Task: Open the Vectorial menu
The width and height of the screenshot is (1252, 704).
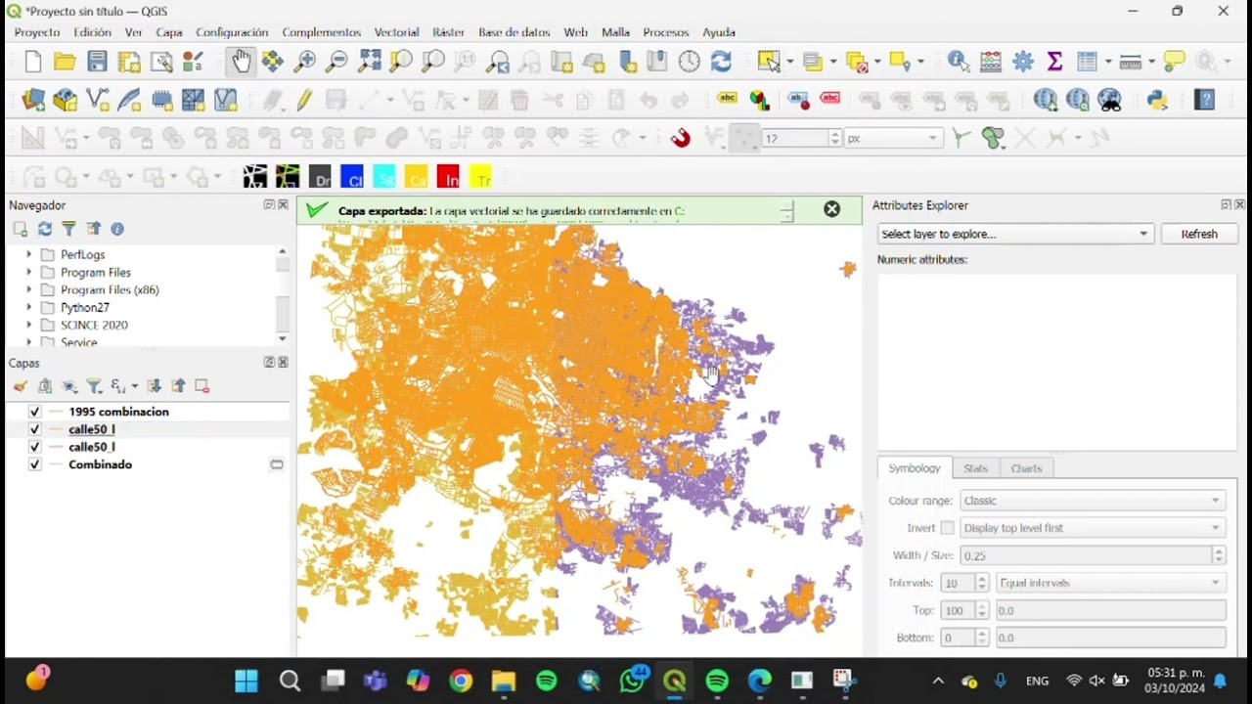Action: 396,32
